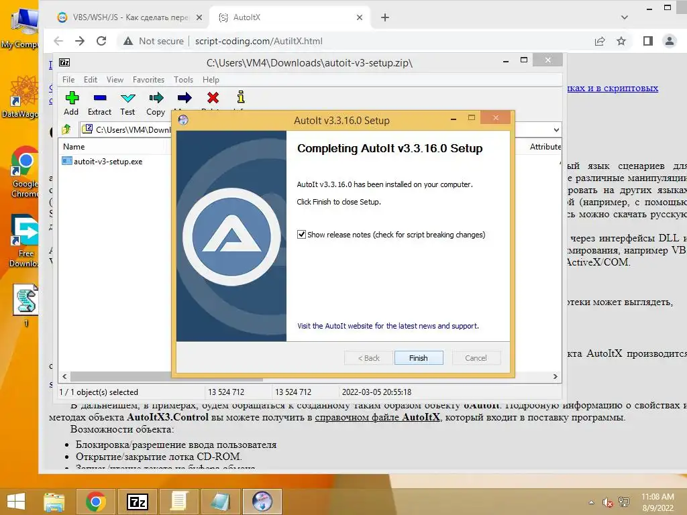Open справочном файле AutoItX link

point(377,417)
